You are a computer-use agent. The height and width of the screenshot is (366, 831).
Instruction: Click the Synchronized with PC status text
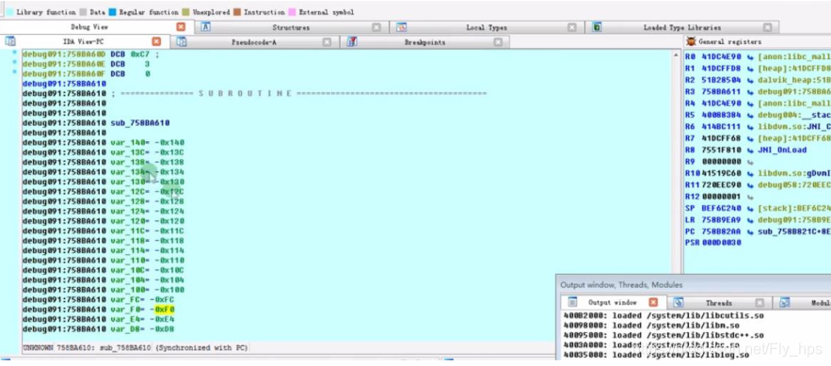(200, 348)
